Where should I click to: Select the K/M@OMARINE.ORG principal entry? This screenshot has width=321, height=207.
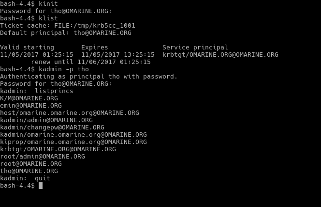click(x=29, y=98)
